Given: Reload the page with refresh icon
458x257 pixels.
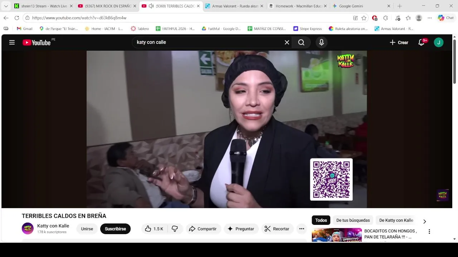Looking at the screenshot, I should [17, 18].
